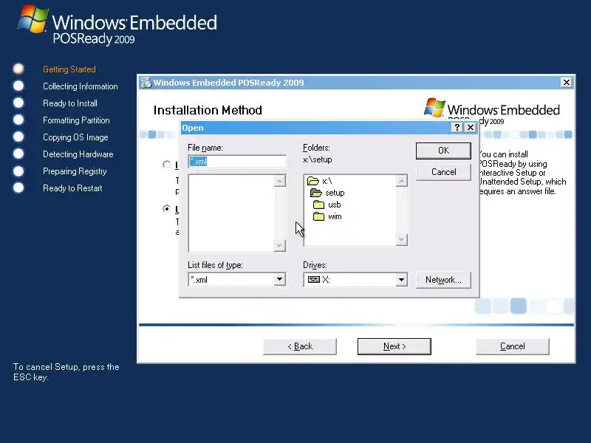Close the Windows Embedded POSReady 2009 window
591x443 pixels.
(566, 82)
